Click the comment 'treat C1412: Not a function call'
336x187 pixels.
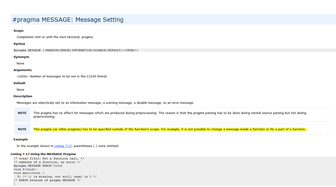pos(49,158)
